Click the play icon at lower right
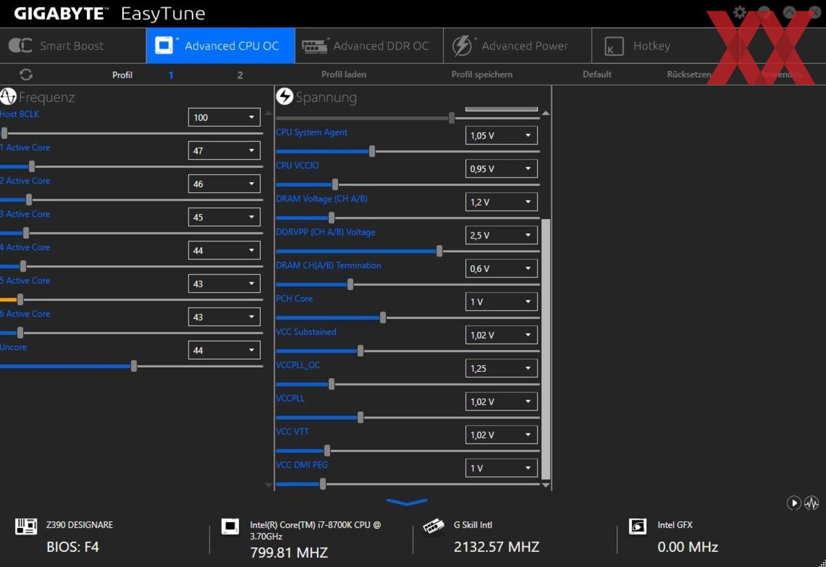The height and width of the screenshot is (567, 826). tap(793, 503)
